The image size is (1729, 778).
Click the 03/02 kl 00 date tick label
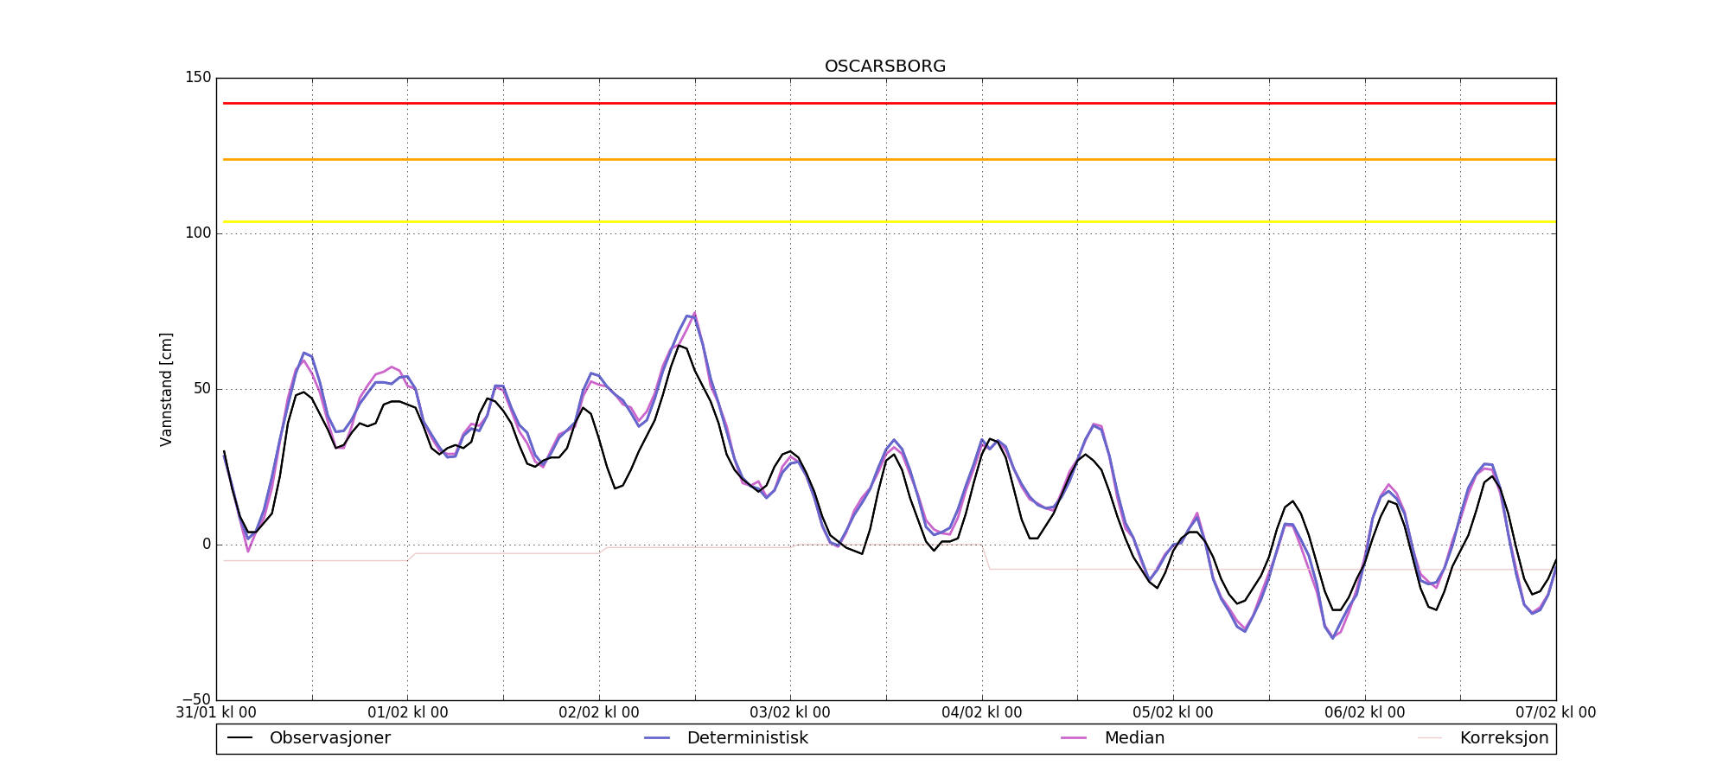click(x=790, y=713)
